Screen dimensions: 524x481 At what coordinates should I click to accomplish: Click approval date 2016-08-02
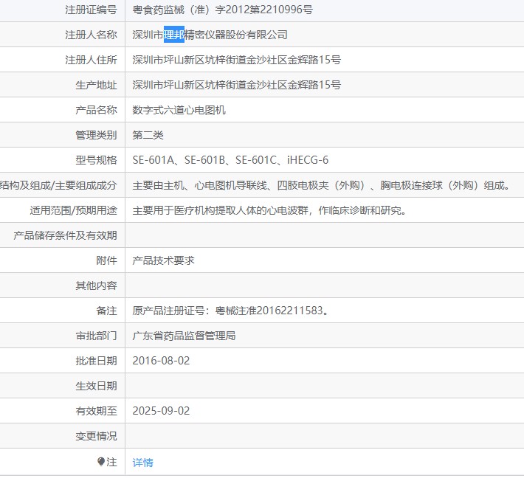(161, 361)
